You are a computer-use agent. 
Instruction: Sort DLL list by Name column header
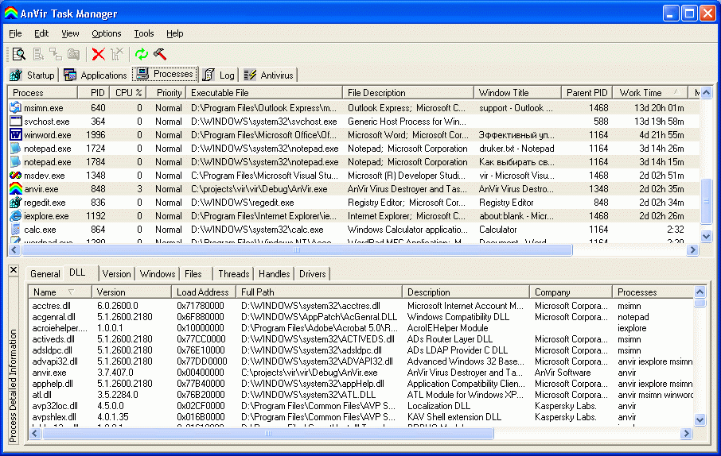[60, 292]
